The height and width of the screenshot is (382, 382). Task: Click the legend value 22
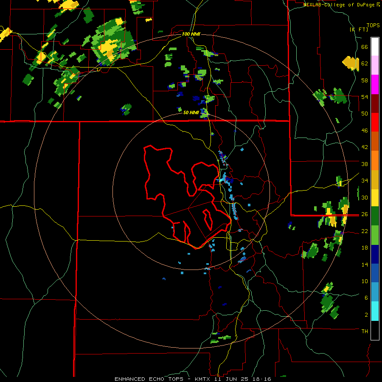pyautogui.click(x=365, y=231)
